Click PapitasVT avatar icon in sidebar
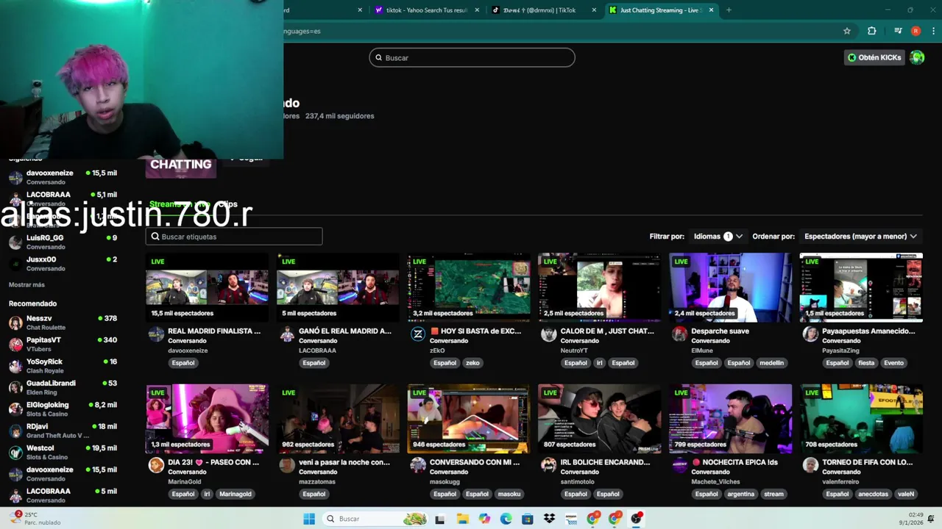942x529 pixels. (15, 345)
